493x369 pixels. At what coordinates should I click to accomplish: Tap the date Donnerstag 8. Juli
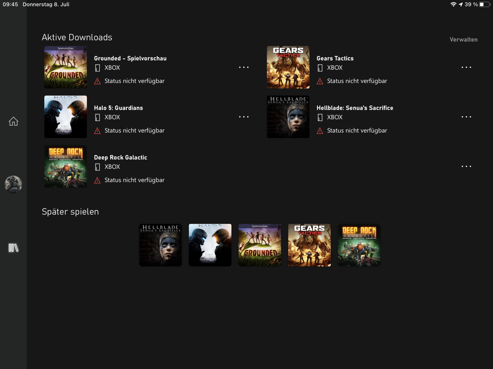(46, 4)
